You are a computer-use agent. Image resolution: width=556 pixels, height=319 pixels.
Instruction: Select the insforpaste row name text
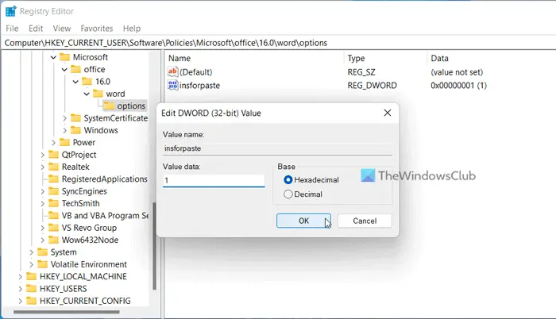coord(199,86)
